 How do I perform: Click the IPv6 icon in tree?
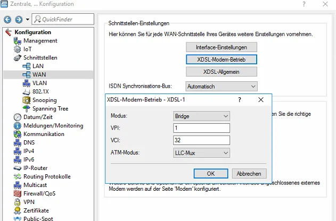18,160
